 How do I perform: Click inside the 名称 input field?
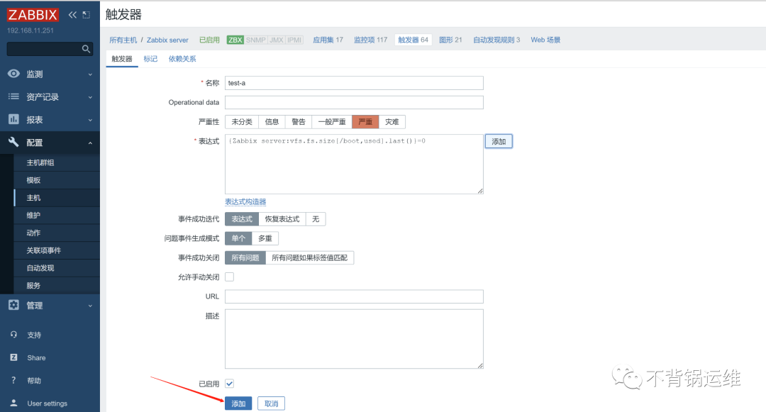click(353, 83)
